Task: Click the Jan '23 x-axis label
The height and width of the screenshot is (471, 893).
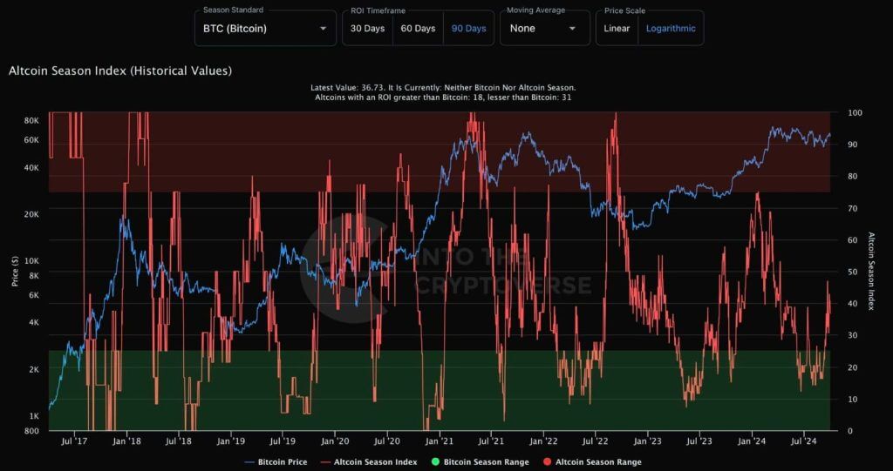Action: pos(648,441)
